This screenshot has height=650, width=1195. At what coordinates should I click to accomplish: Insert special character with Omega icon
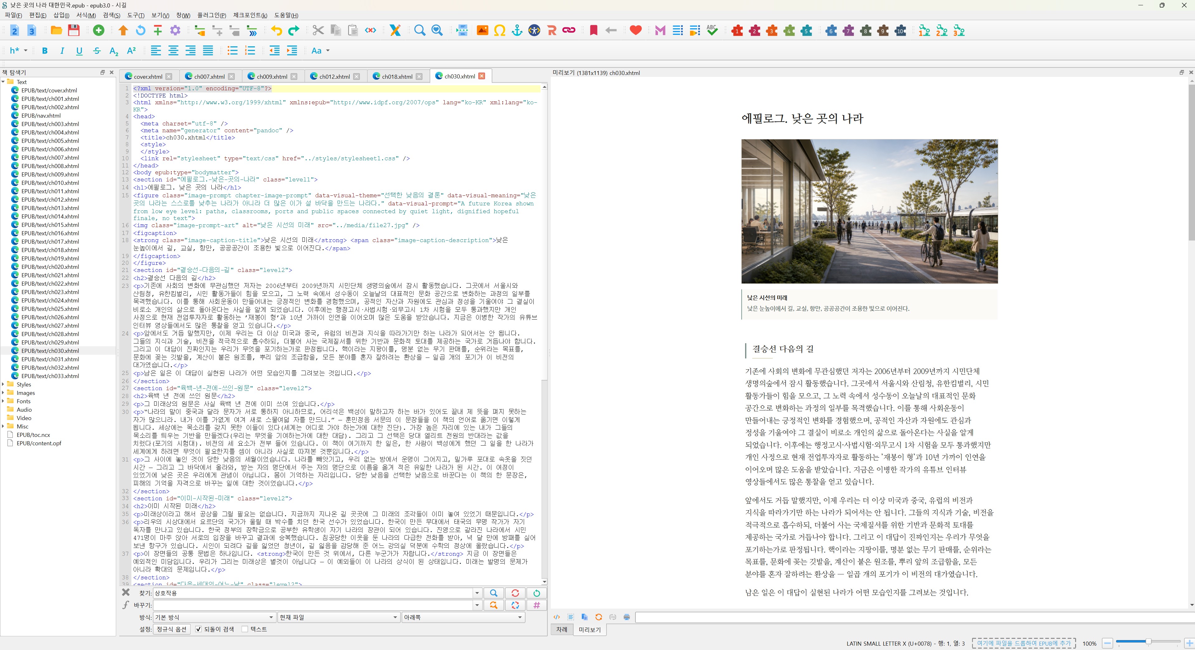500,30
